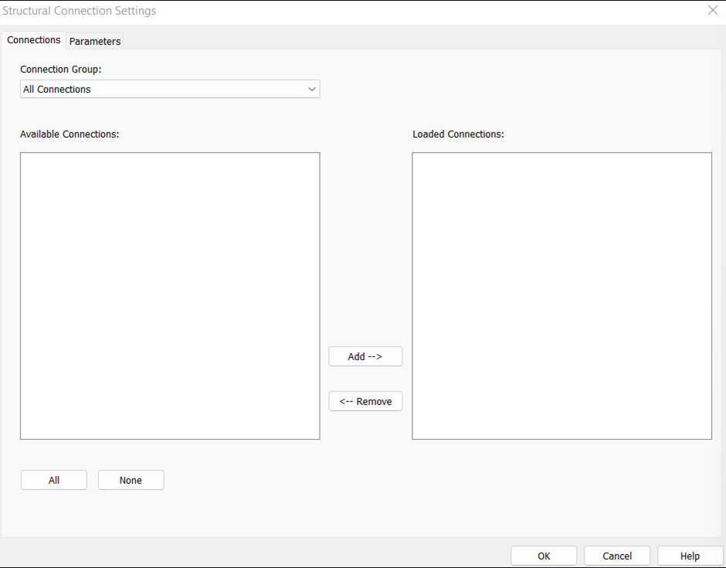
Task: Click the Available Connections label
Action: 68,134
